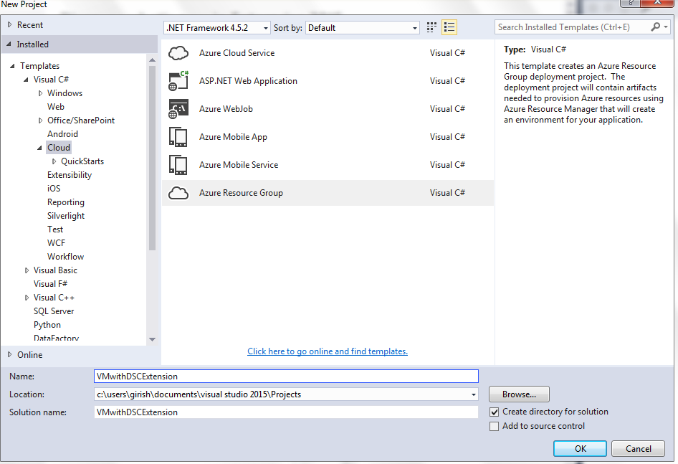Collapse the Installed section
Image resolution: width=678 pixels, height=464 pixels.
[x=9, y=44]
